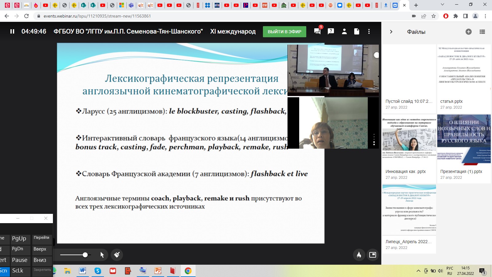Toggle Chrome side panel

click(466, 16)
